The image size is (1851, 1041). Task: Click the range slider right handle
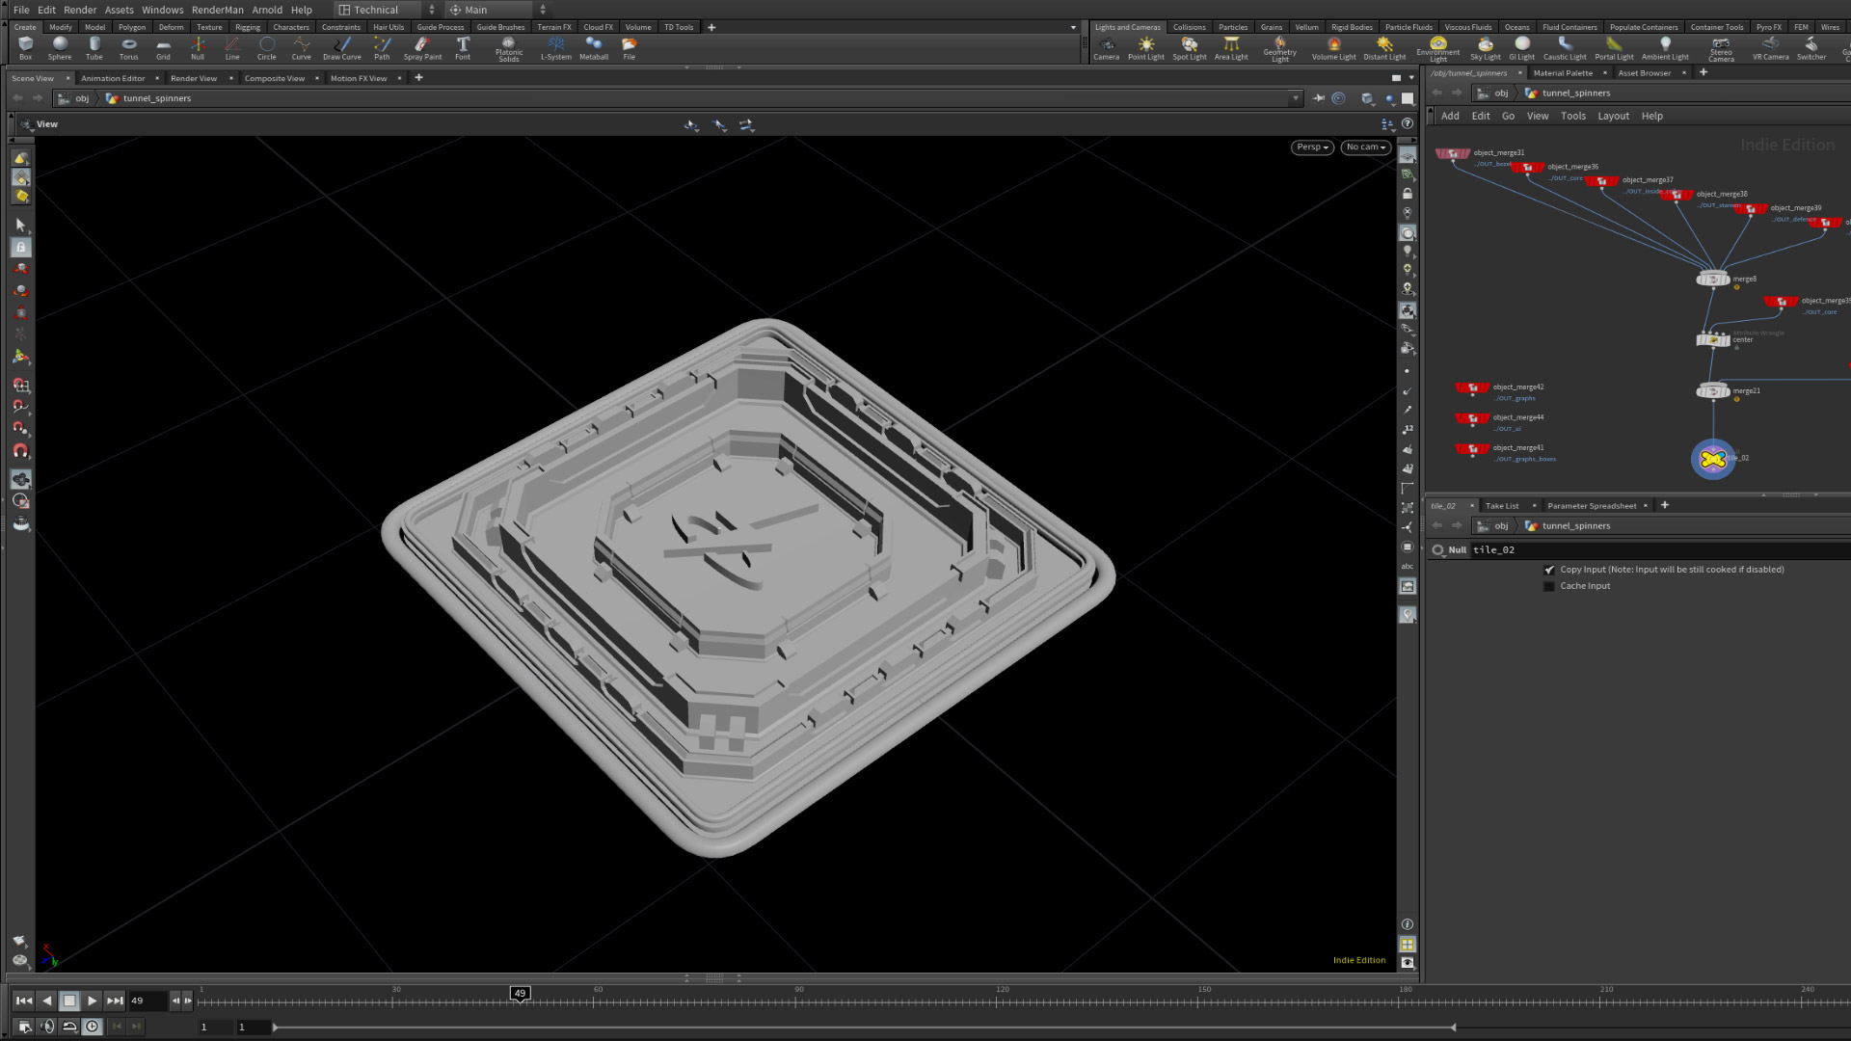(x=1453, y=1028)
